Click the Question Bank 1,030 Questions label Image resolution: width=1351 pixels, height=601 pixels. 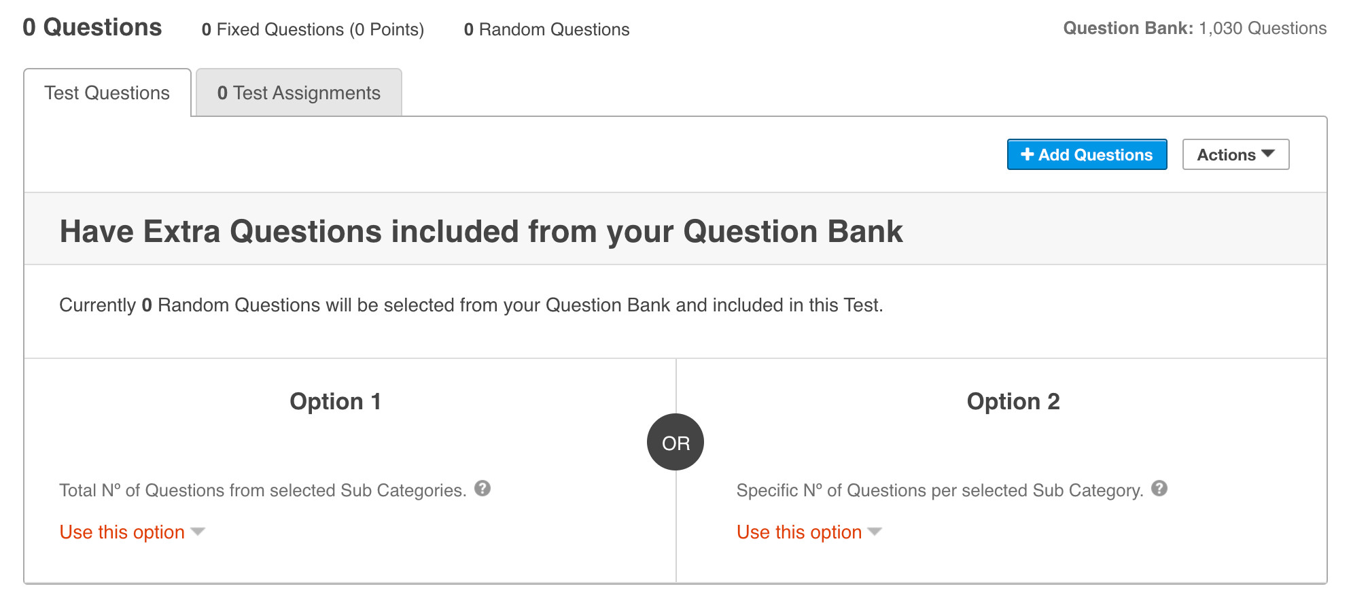[1195, 29]
